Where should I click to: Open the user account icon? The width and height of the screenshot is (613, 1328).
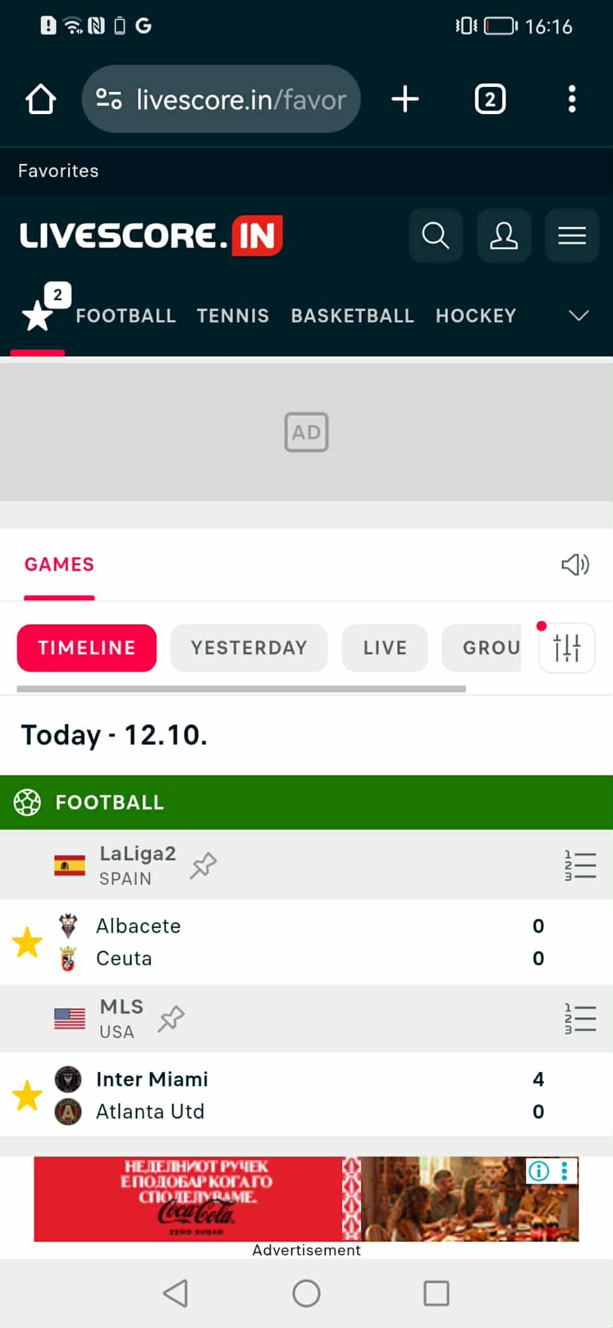(503, 235)
